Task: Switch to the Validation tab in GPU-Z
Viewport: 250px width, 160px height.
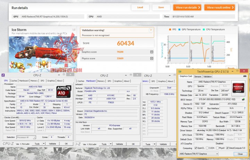Action: tap(207, 76)
